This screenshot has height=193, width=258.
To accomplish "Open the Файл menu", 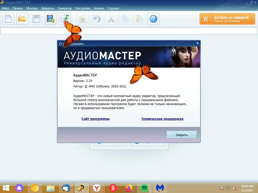I will tap(6, 8).
